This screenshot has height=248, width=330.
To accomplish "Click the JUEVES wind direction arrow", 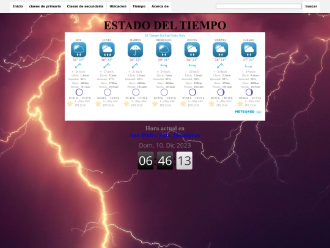I will click(192, 66).
